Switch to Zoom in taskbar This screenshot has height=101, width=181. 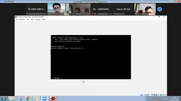[x=44, y=99]
